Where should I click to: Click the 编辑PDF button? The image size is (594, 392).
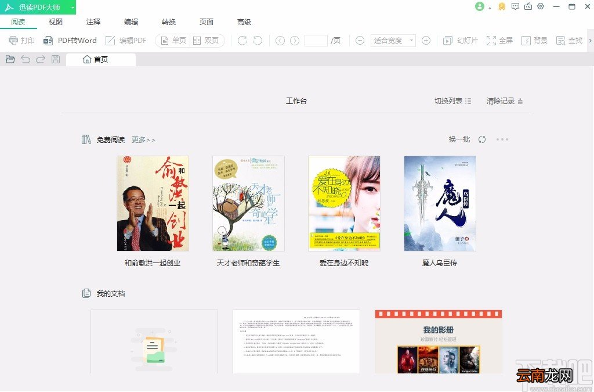(126, 40)
